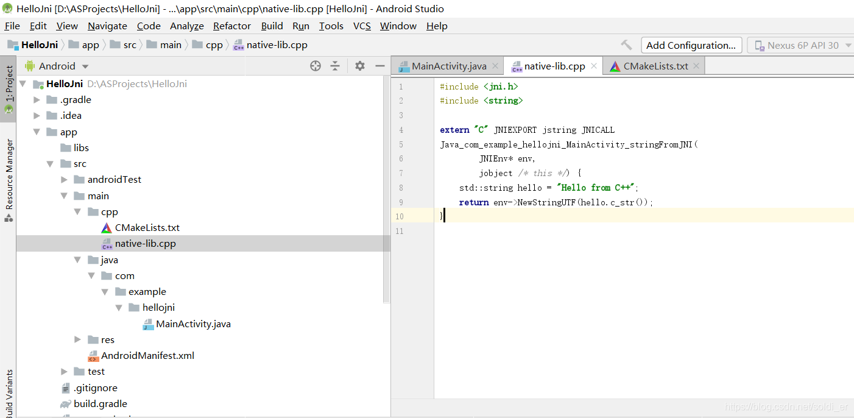
Task: Collapse the src folder
Action: [x=51, y=164]
